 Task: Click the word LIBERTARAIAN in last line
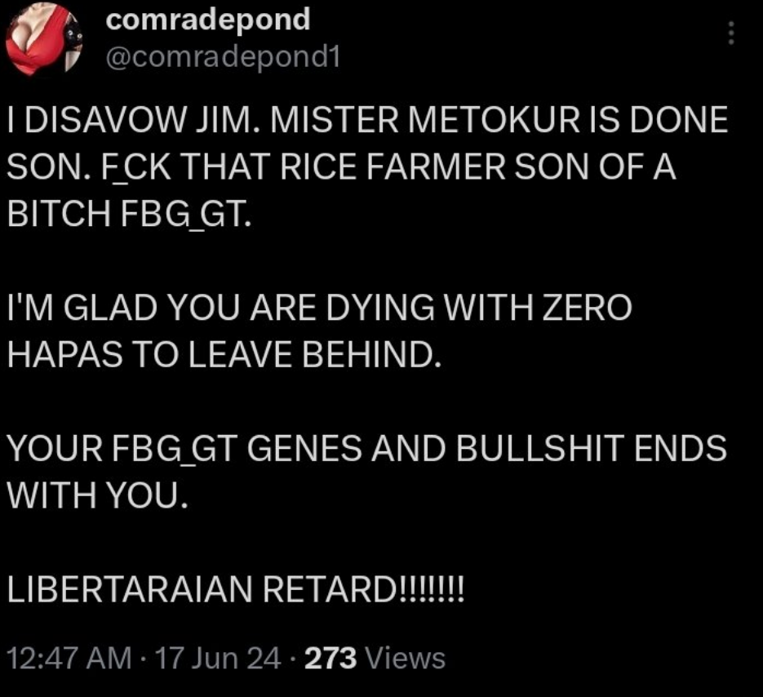(130, 589)
